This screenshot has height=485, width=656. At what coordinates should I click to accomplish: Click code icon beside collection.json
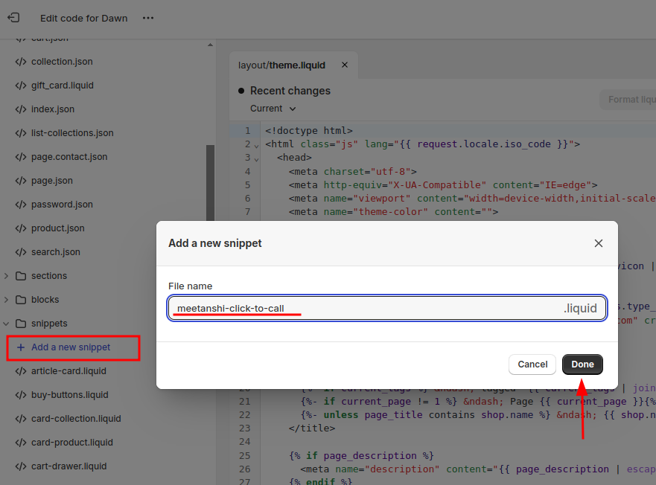tap(21, 62)
